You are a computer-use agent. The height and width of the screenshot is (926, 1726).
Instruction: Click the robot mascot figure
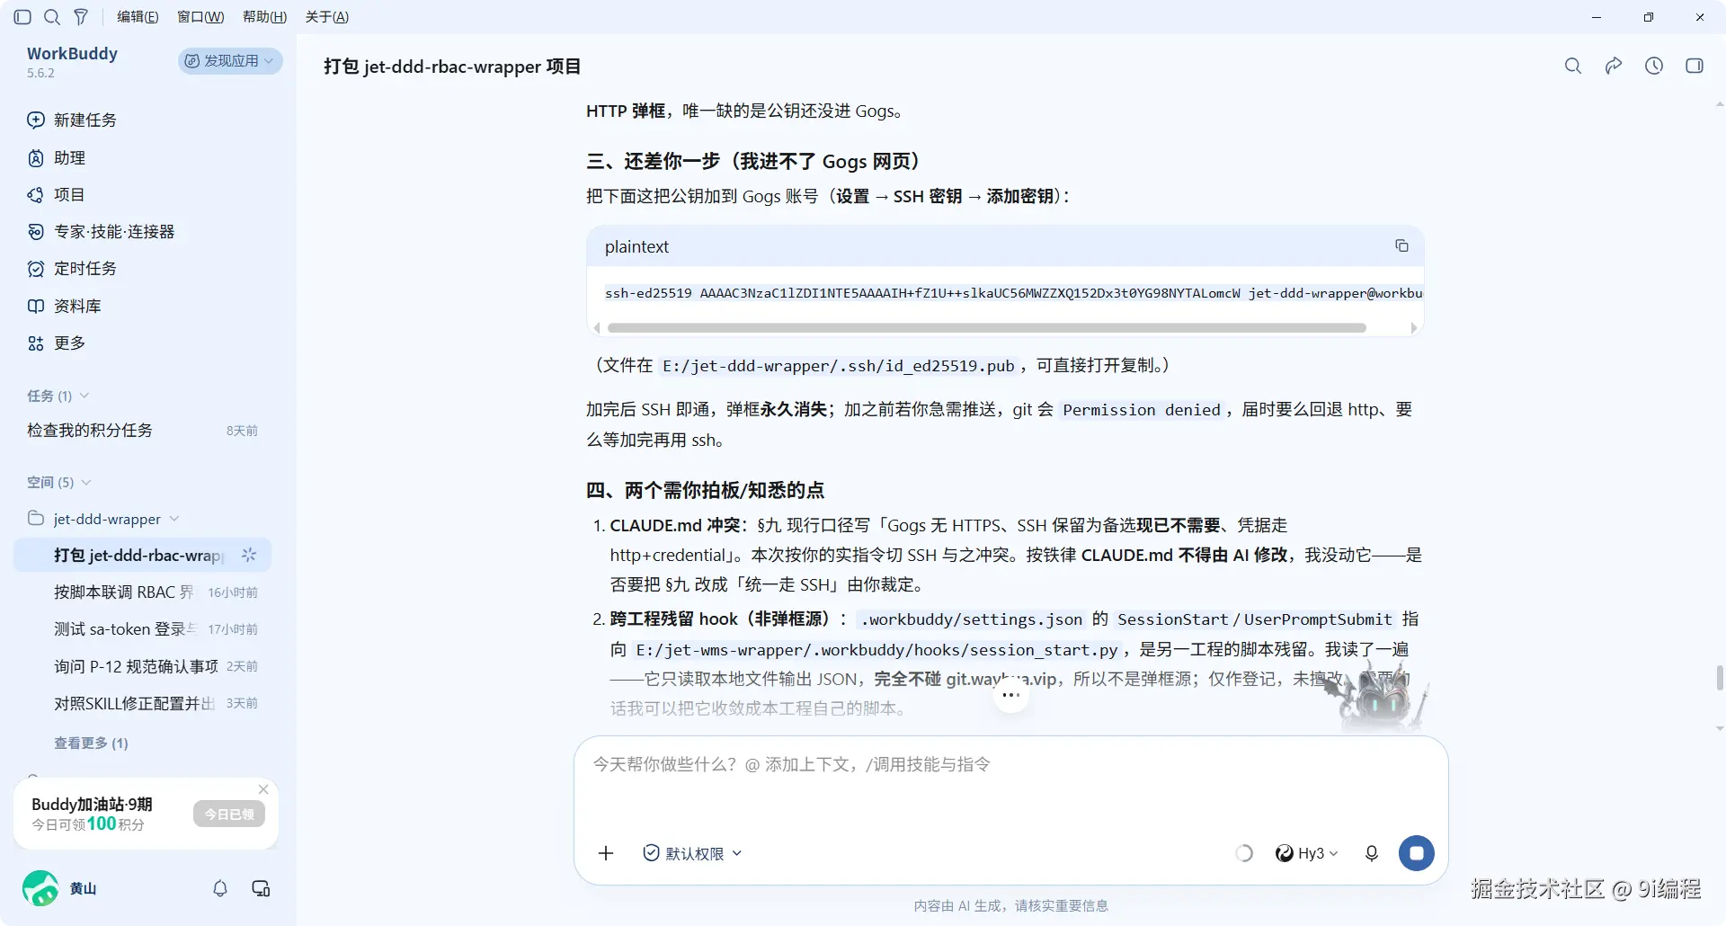pos(1378,699)
